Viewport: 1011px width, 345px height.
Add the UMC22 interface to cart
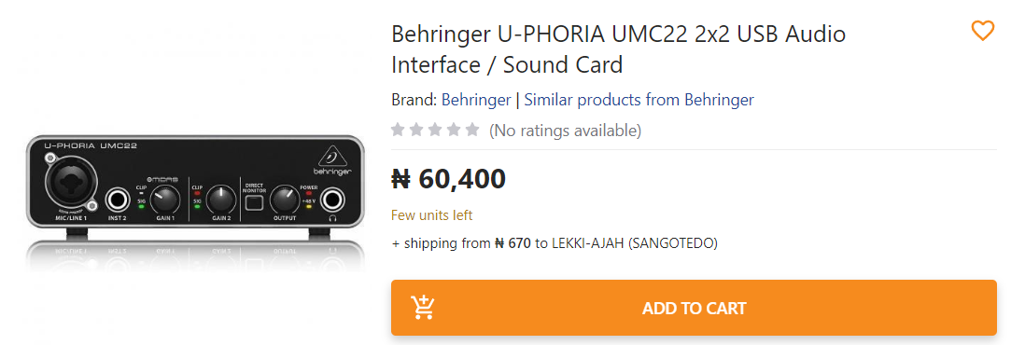[694, 308]
